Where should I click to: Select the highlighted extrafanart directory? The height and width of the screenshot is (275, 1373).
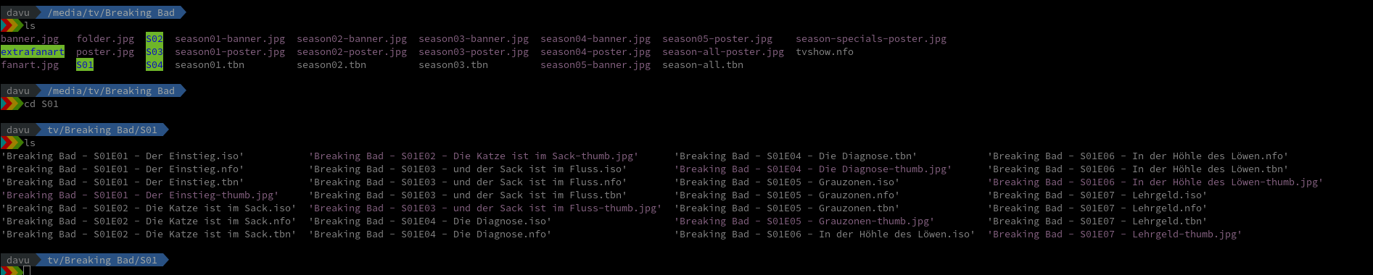pos(33,52)
